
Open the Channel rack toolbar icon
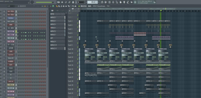point(110,2)
